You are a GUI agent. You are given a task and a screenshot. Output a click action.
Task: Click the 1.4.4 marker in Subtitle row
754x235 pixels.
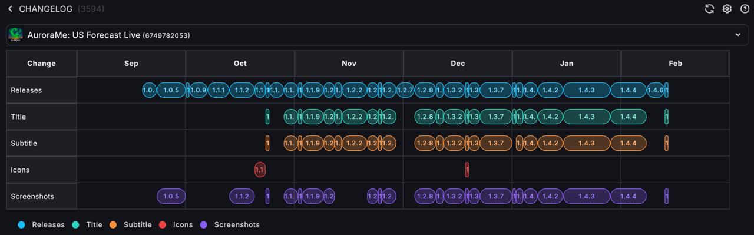pos(629,143)
